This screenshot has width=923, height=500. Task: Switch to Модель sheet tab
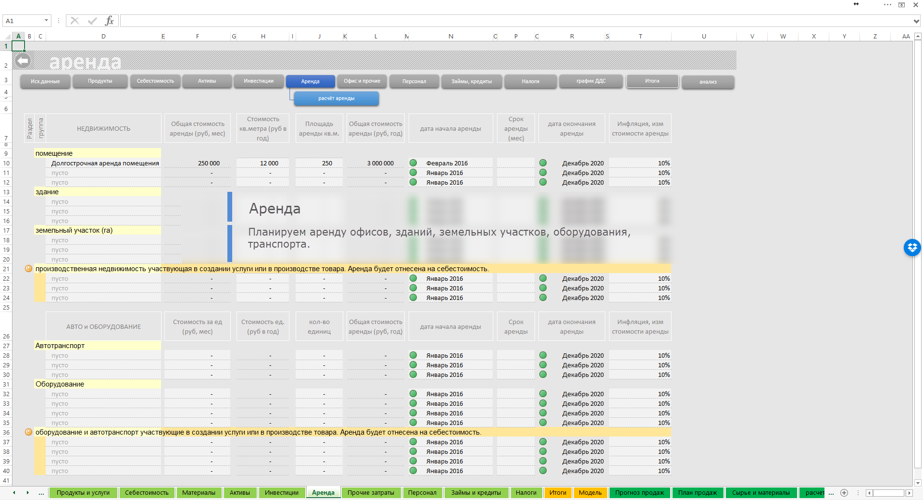(x=590, y=493)
